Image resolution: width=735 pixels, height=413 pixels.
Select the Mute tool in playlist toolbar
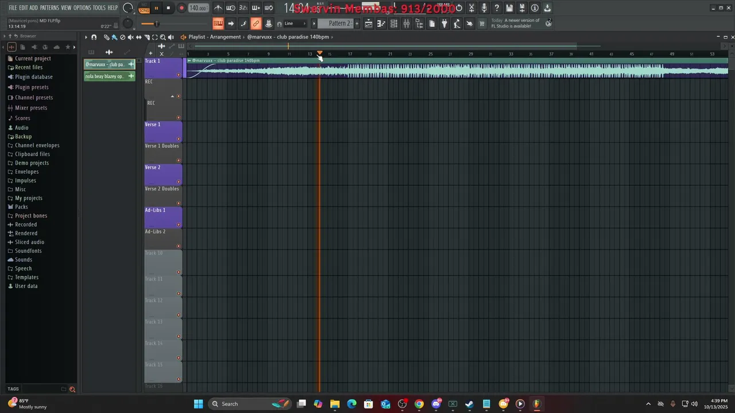pos(130,37)
